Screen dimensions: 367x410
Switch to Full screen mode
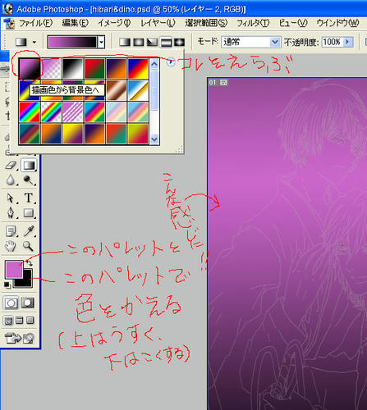pos(30,321)
